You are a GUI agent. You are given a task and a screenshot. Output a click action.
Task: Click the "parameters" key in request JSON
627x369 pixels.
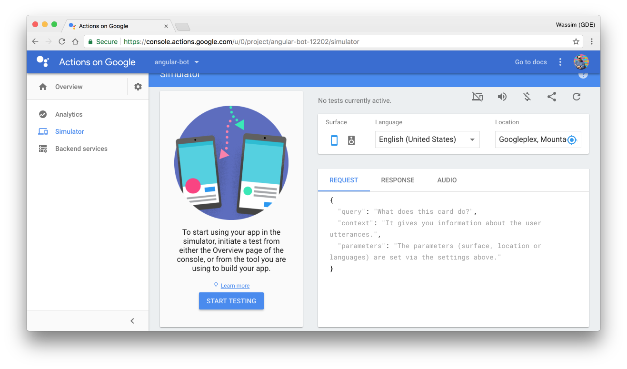[x=361, y=246]
